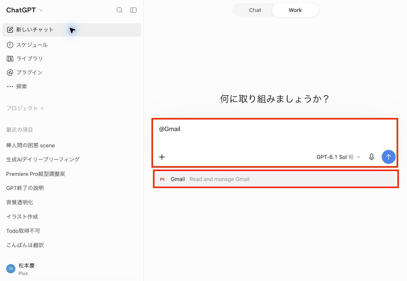Open 探索 in the sidebar
This screenshot has width=407, height=281.
coord(72,86)
